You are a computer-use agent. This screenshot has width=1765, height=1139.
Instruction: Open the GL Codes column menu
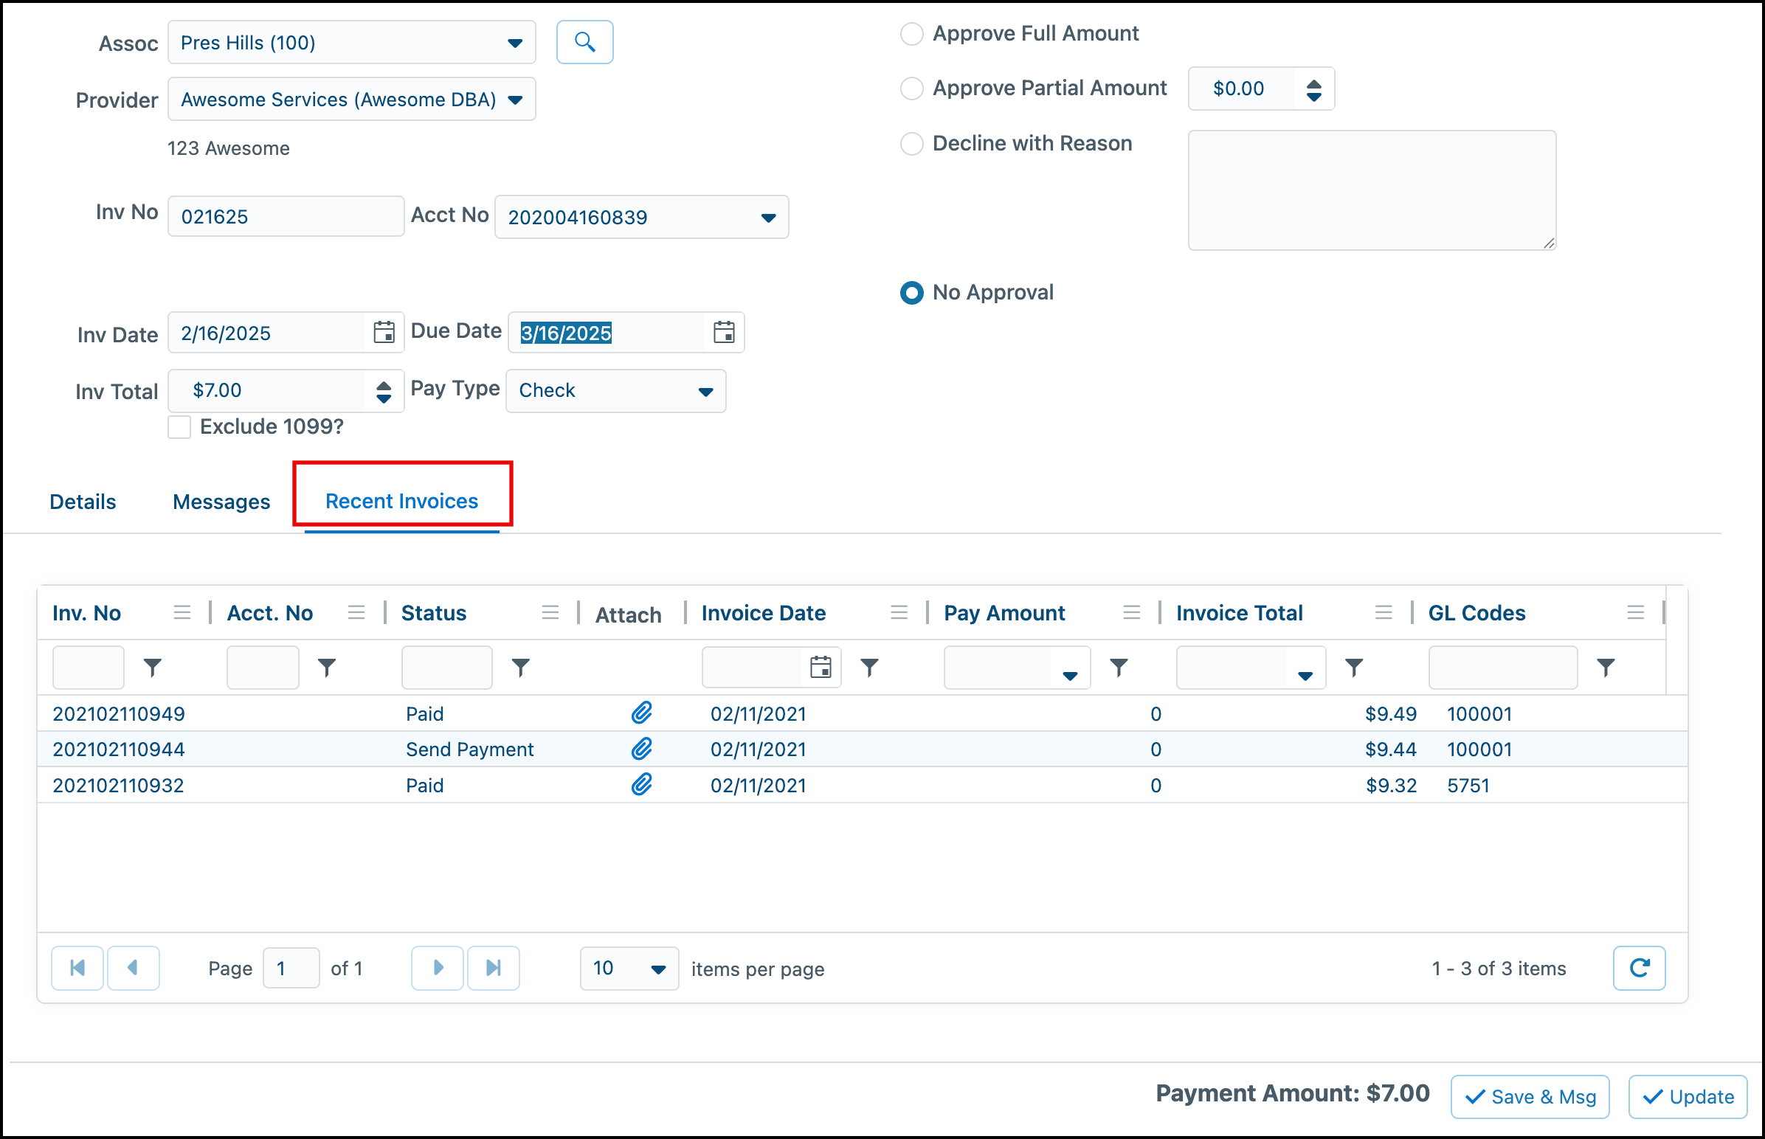(1637, 612)
